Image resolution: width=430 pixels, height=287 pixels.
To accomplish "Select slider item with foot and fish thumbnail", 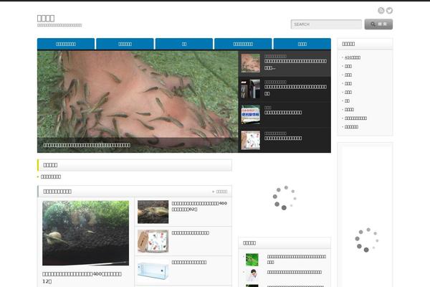I will pyautogui.click(x=285, y=63).
